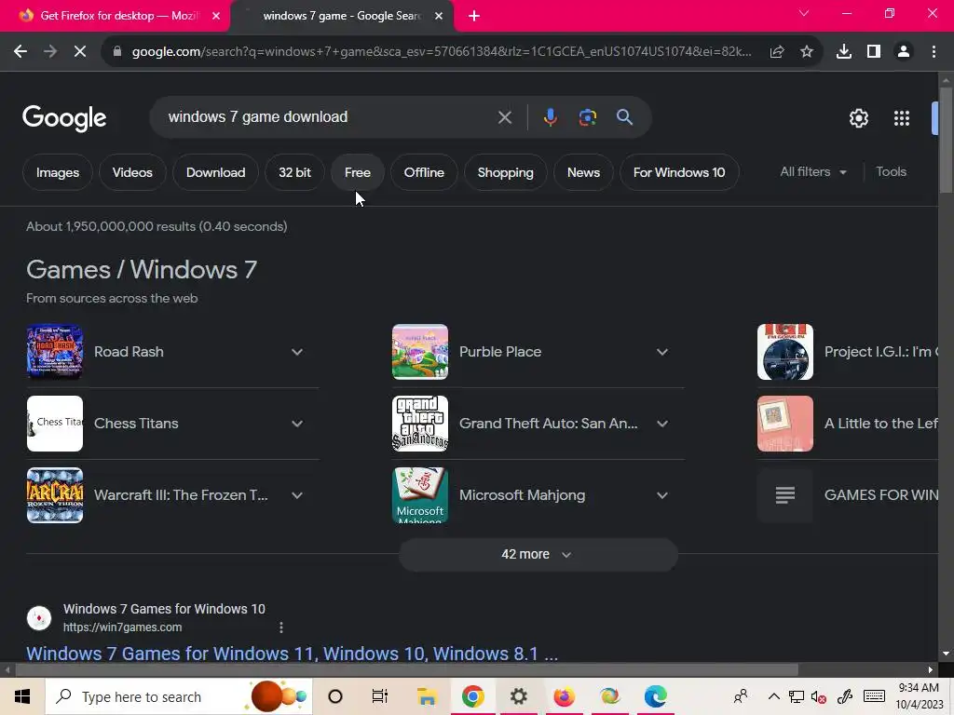This screenshot has height=715, width=954.
Task: Close the Get Firefox tab
Action: pyautogui.click(x=216, y=17)
